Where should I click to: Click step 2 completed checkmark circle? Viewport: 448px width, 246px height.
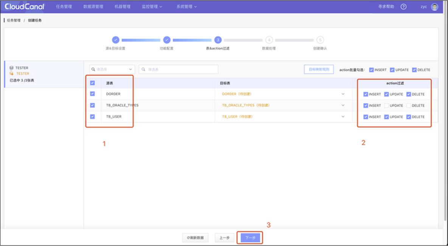point(166,40)
